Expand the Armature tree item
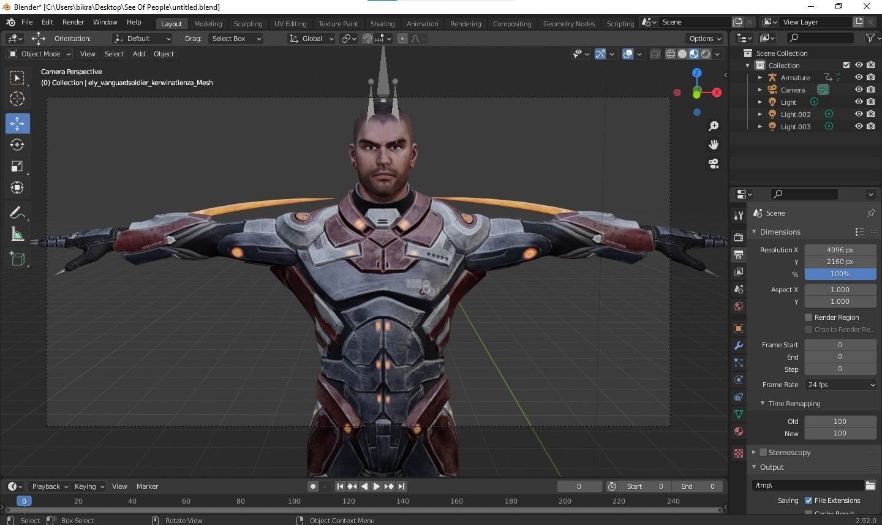 click(x=760, y=78)
